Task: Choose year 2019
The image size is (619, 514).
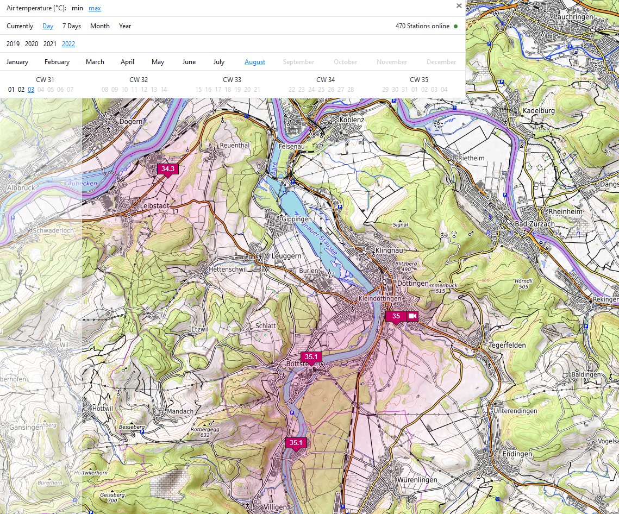Action: point(13,44)
